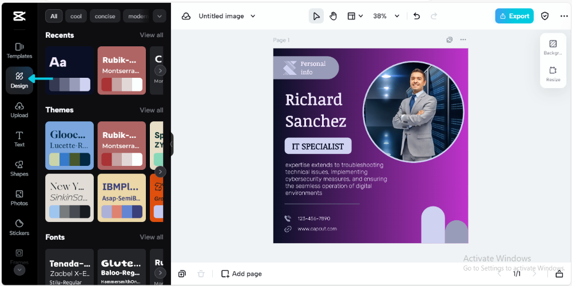Viewport: 572px width, 286px height.
Task: Click the Page 1 label
Action: click(x=281, y=40)
